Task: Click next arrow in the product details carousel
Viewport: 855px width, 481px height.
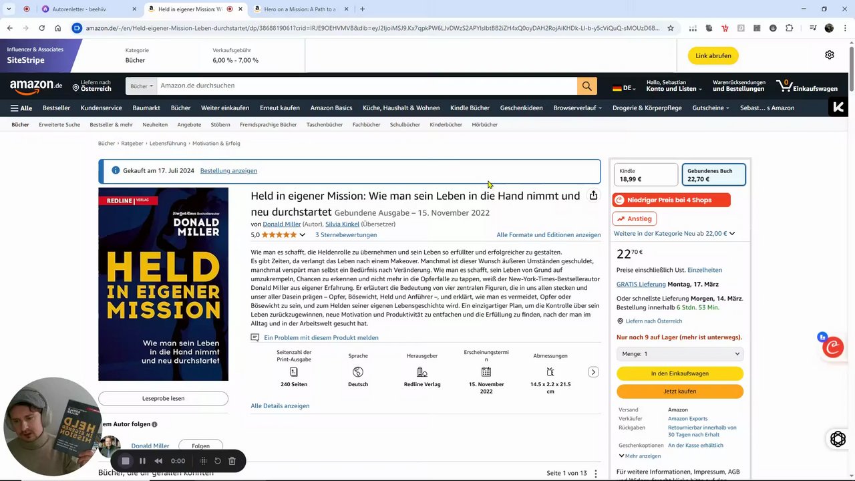Action: click(x=593, y=372)
